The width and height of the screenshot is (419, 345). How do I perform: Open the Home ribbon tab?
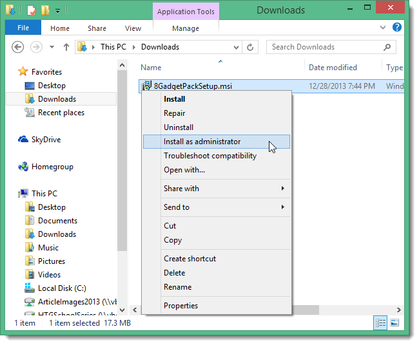[60, 28]
